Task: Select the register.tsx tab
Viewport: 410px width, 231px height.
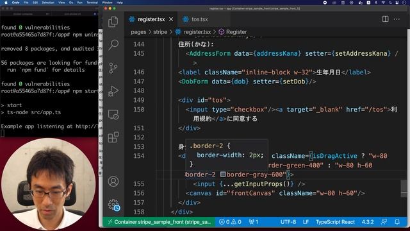Action: 151,19
